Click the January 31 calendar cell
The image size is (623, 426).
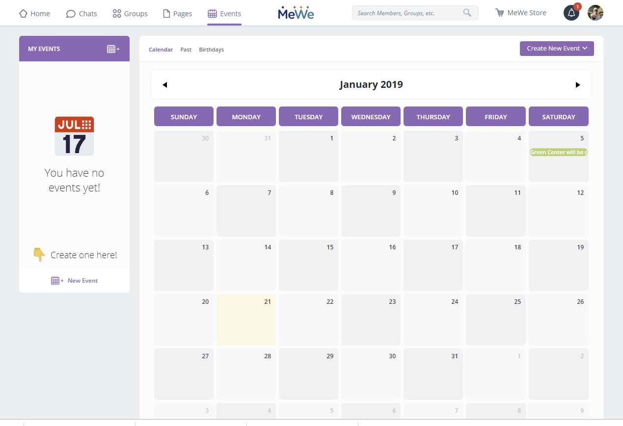click(x=433, y=374)
